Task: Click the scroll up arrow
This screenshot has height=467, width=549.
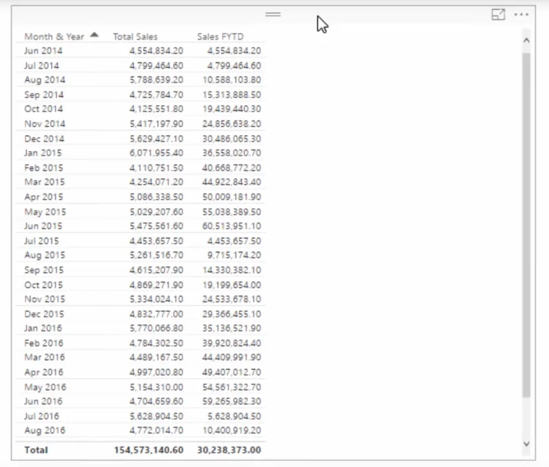Action: coord(526,40)
